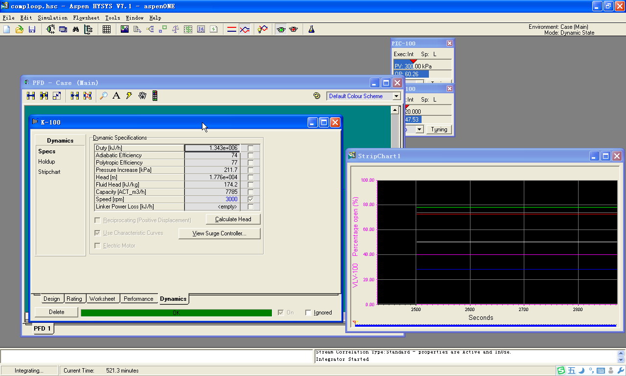Switch to the Performance tab

(138, 299)
